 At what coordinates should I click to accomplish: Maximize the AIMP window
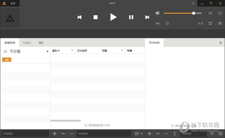point(211,3)
